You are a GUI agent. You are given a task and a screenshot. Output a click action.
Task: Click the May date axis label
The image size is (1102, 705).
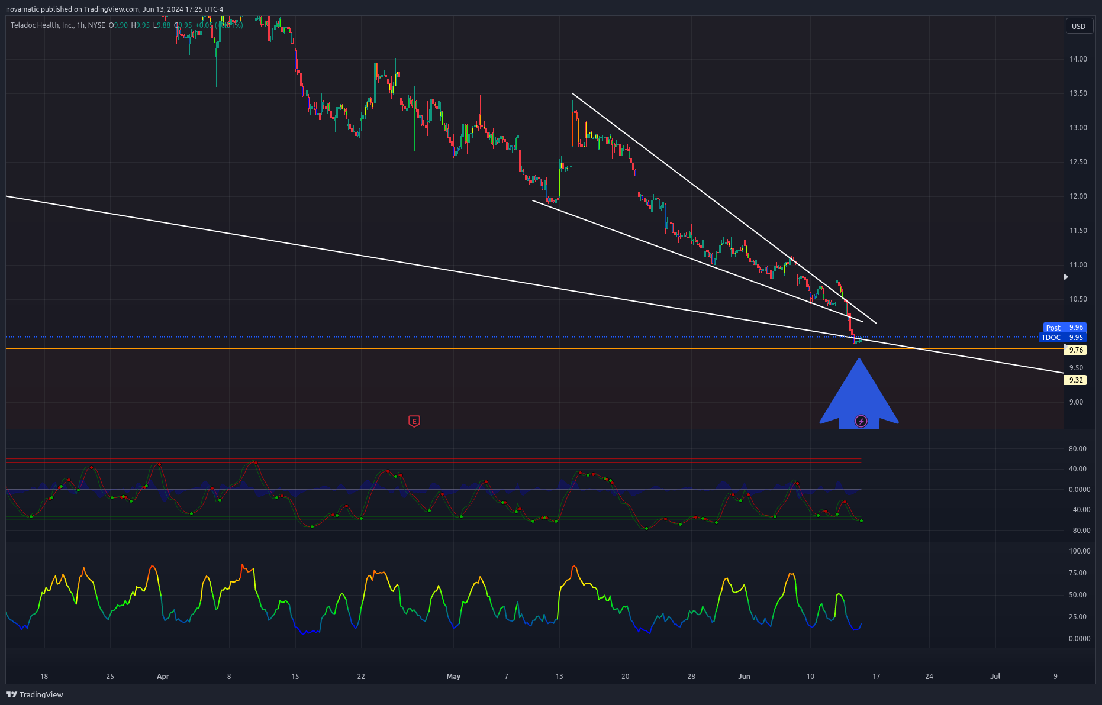click(453, 677)
